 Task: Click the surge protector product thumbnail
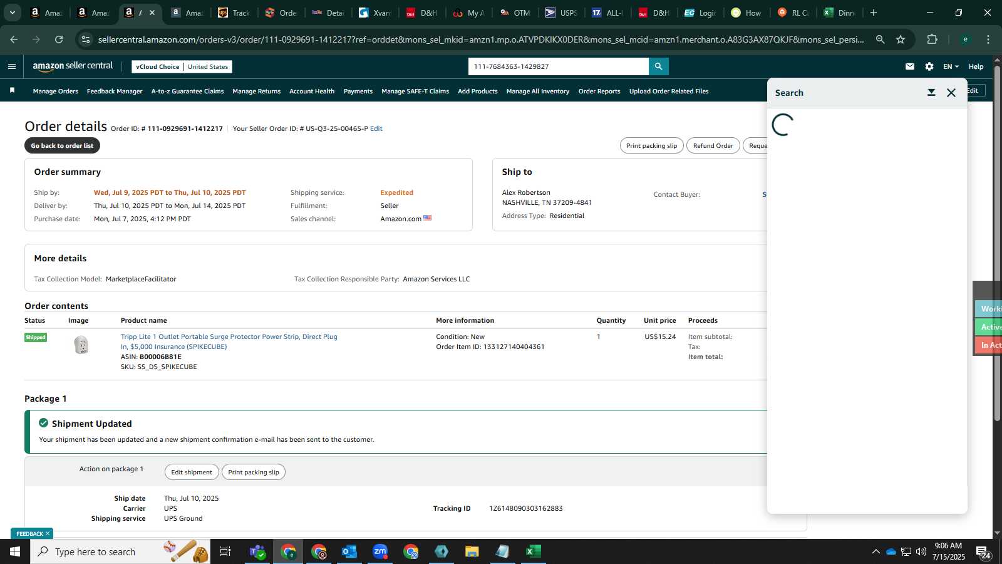point(81,345)
